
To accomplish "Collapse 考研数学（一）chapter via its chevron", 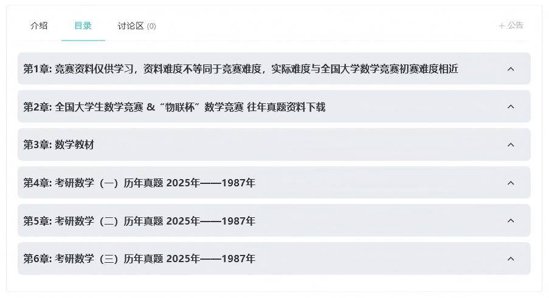I will [511, 183].
